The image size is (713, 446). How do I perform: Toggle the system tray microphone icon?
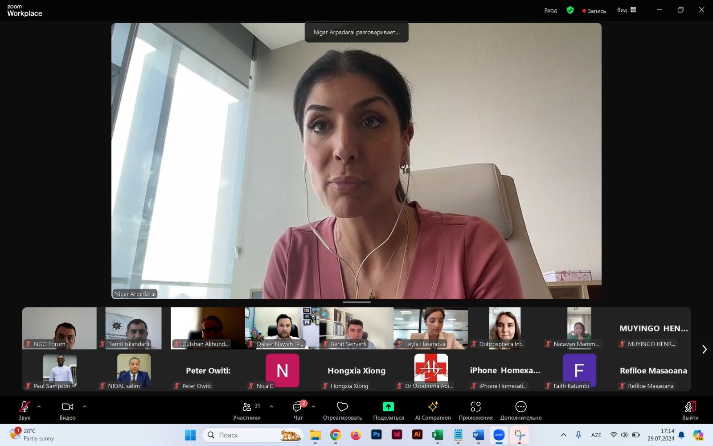click(578, 435)
